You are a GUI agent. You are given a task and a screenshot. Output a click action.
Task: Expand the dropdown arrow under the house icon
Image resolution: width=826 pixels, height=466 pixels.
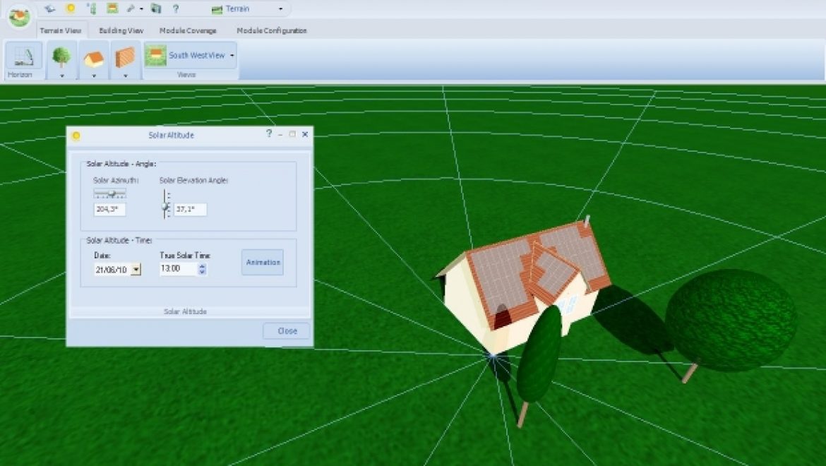(94, 76)
